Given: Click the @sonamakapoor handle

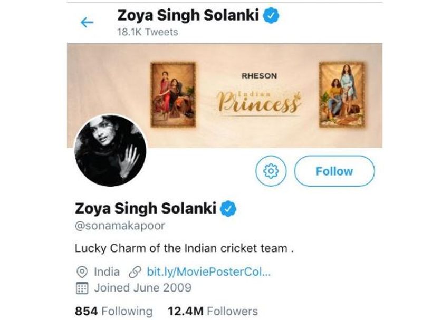Looking at the screenshot, I should click(x=120, y=226).
